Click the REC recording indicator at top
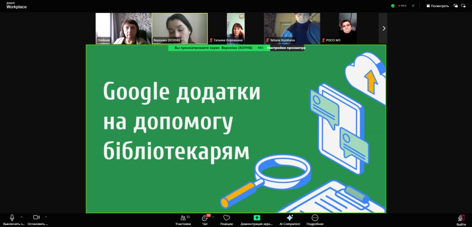The height and width of the screenshot is (227, 472). (402, 6)
